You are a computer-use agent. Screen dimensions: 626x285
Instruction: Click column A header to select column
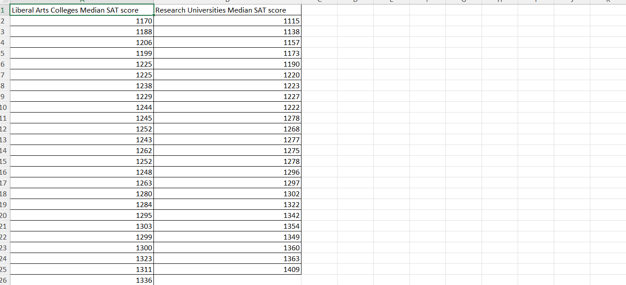[81, 2]
